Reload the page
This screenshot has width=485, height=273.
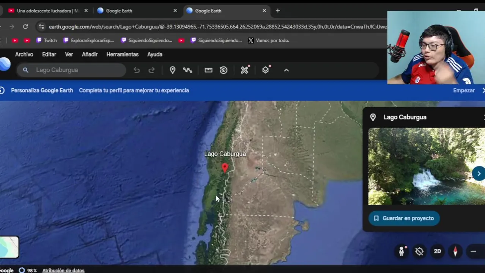click(x=25, y=27)
